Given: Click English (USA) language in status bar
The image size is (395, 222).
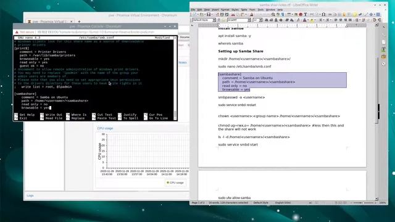Looking at the screenshot, I should coord(283,203).
